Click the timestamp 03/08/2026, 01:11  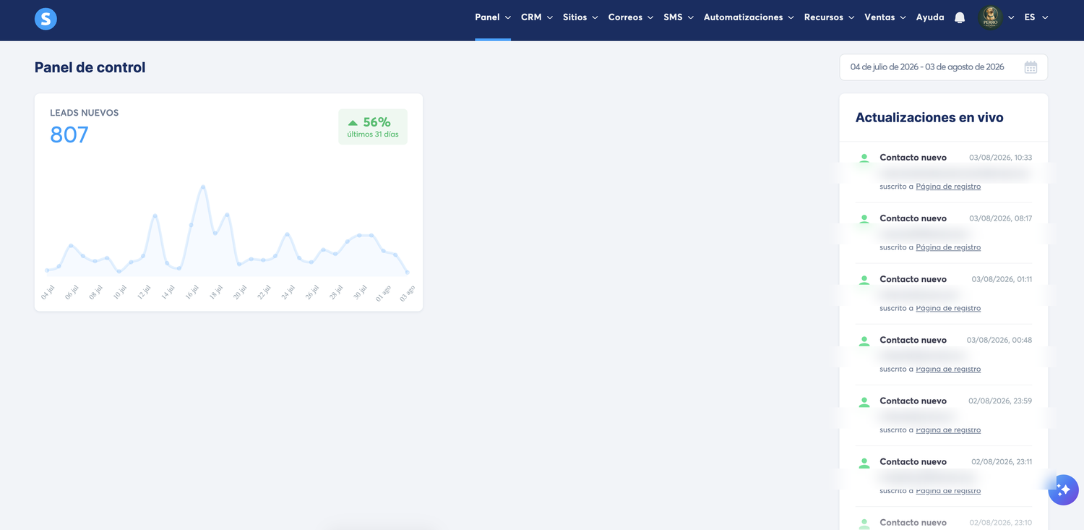click(1002, 279)
